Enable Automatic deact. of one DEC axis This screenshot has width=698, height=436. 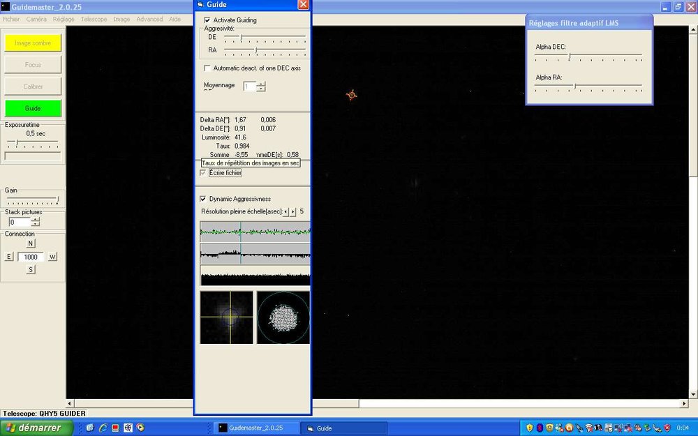tap(207, 68)
